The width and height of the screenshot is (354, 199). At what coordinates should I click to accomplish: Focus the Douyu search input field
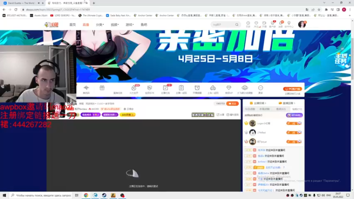click(223, 25)
